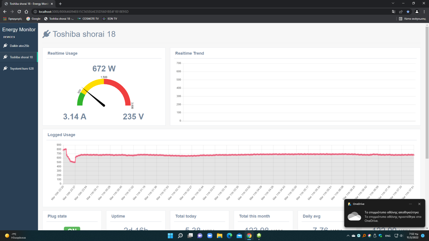This screenshot has height=241, width=429.
Task: Click the 3.14 A current value
Action: (75, 117)
